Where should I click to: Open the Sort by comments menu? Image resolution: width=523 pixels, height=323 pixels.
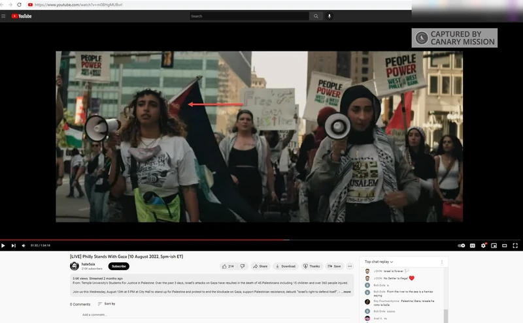tap(107, 303)
